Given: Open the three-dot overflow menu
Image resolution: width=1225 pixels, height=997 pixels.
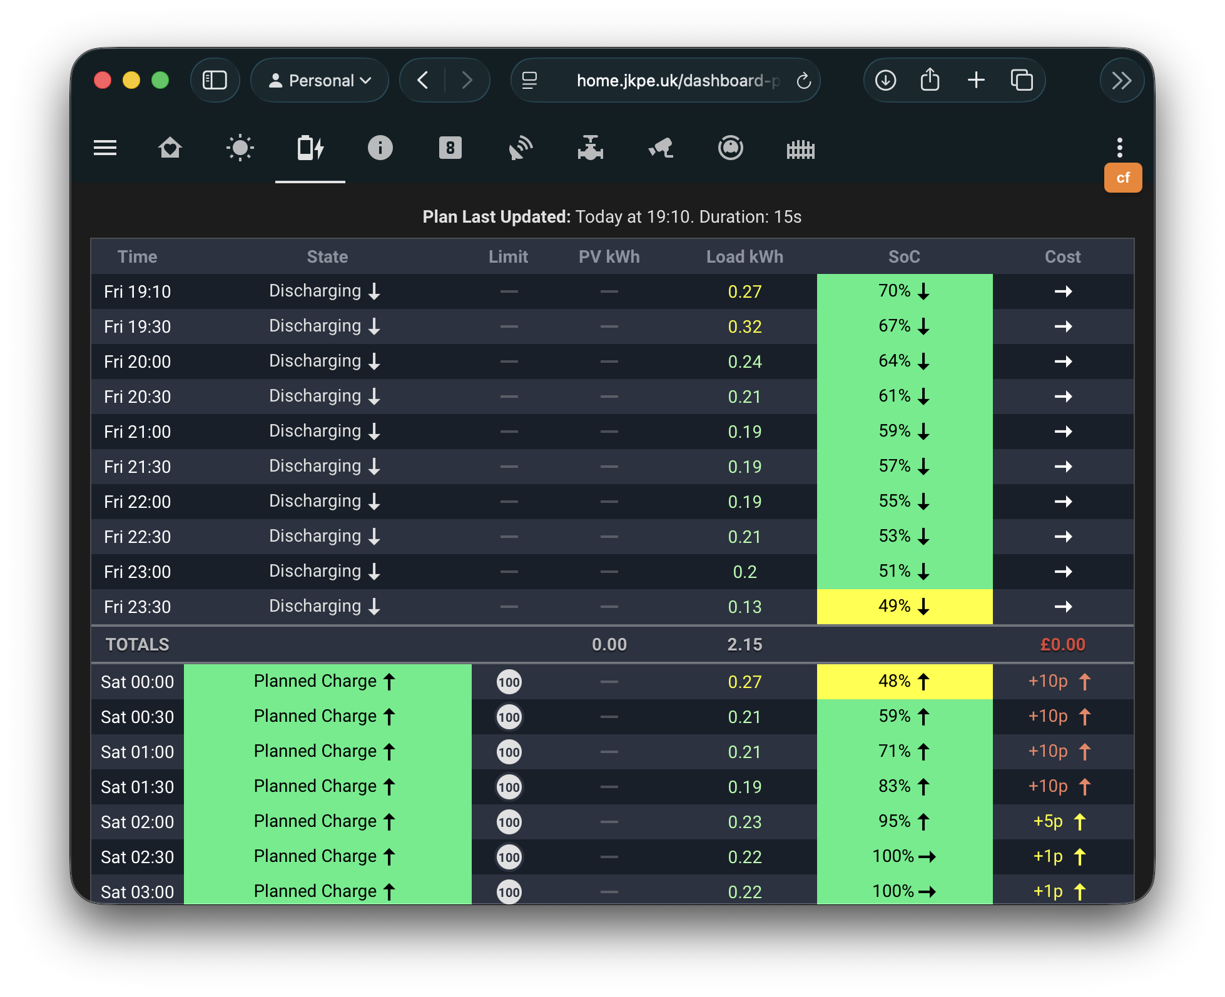Looking at the screenshot, I should pos(1119,148).
